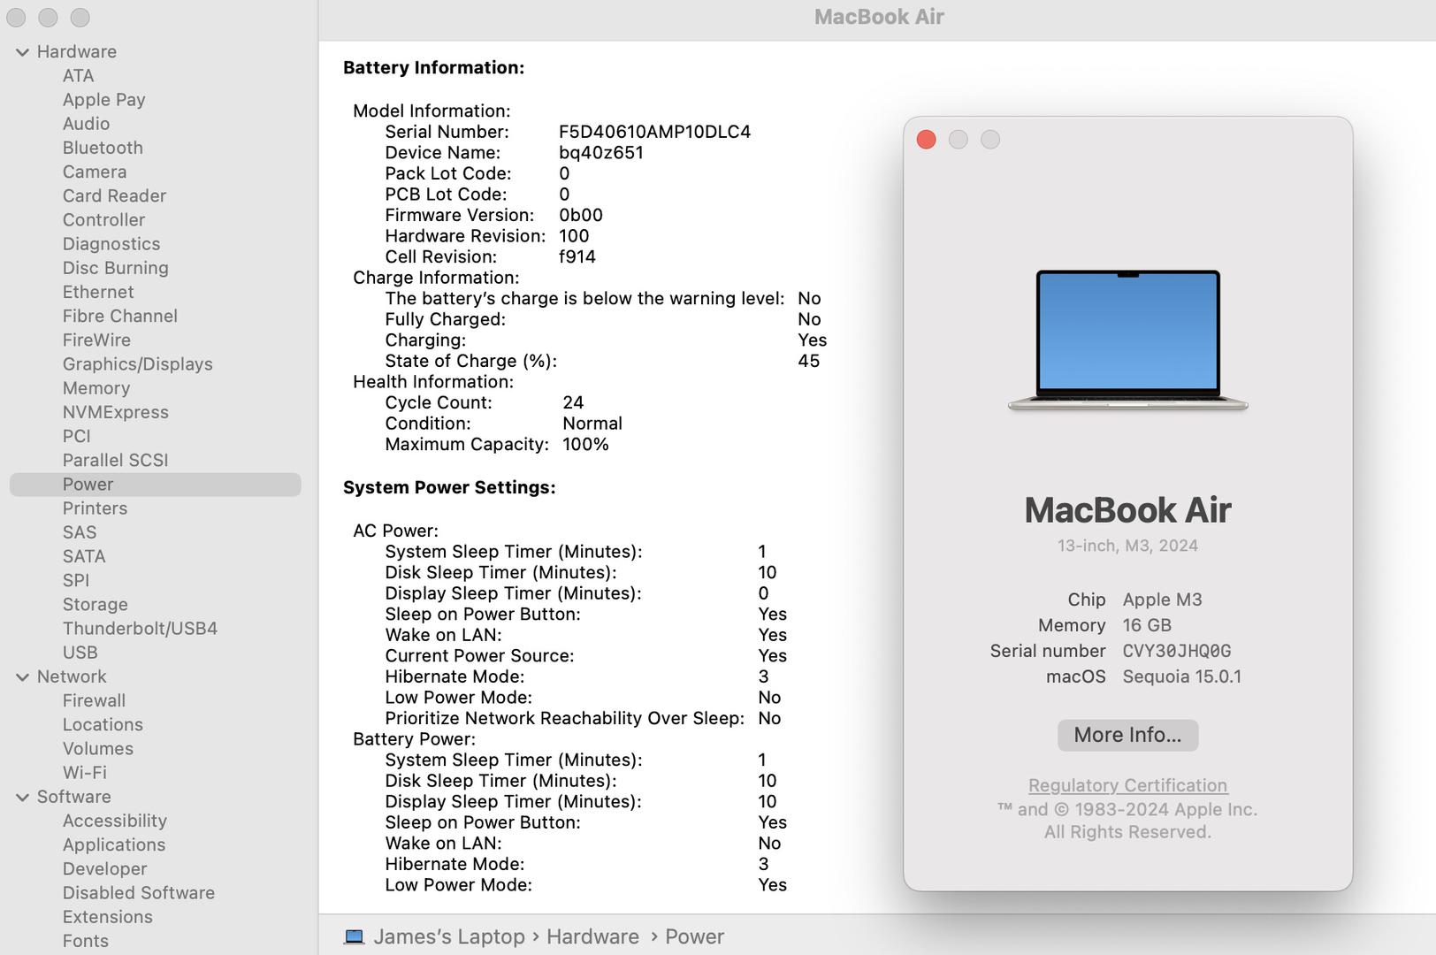Select Thunderbolt/USB4 in the sidebar
The image size is (1436, 955).
(140, 629)
